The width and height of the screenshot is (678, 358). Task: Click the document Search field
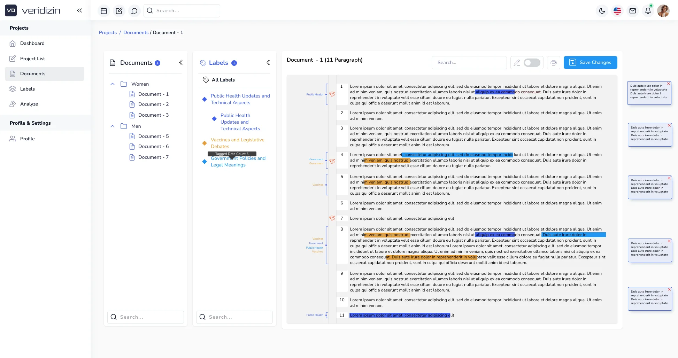(469, 63)
